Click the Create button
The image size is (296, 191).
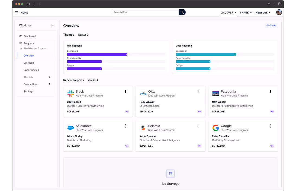tap(271, 25)
